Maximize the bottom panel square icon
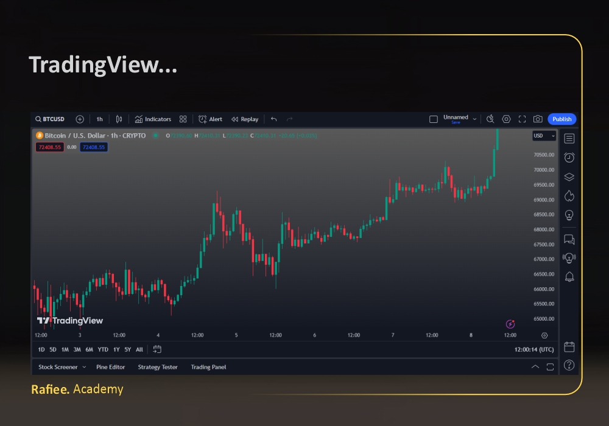The image size is (609, 426). tap(550, 367)
